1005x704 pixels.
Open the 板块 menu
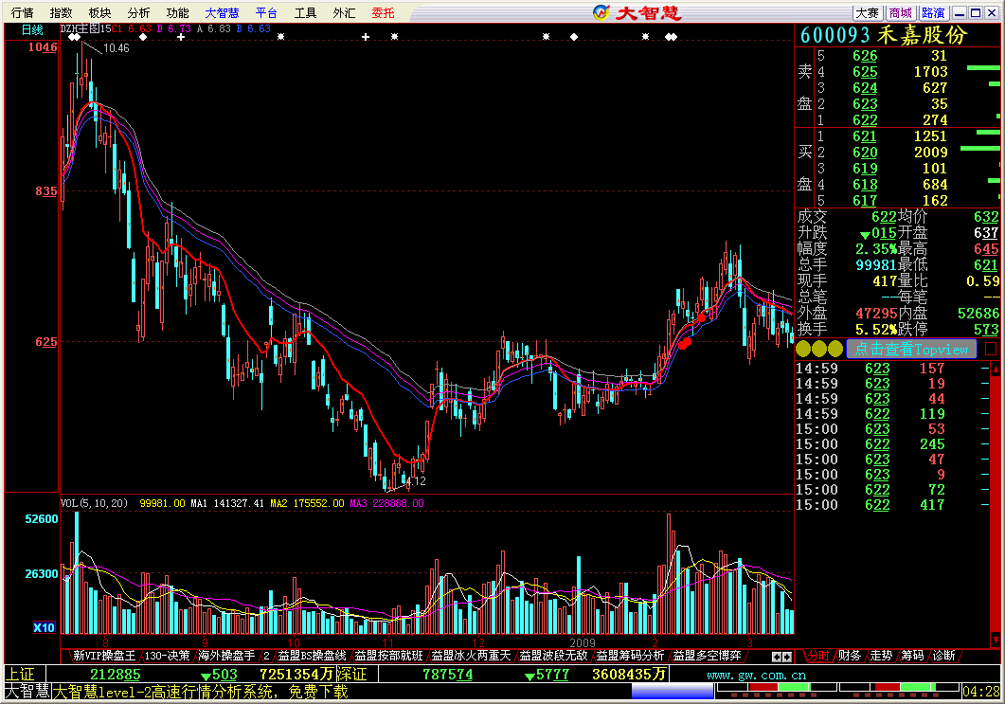pyautogui.click(x=99, y=13)
